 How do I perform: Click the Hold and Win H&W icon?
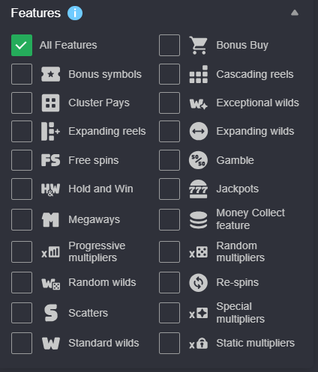50,189
